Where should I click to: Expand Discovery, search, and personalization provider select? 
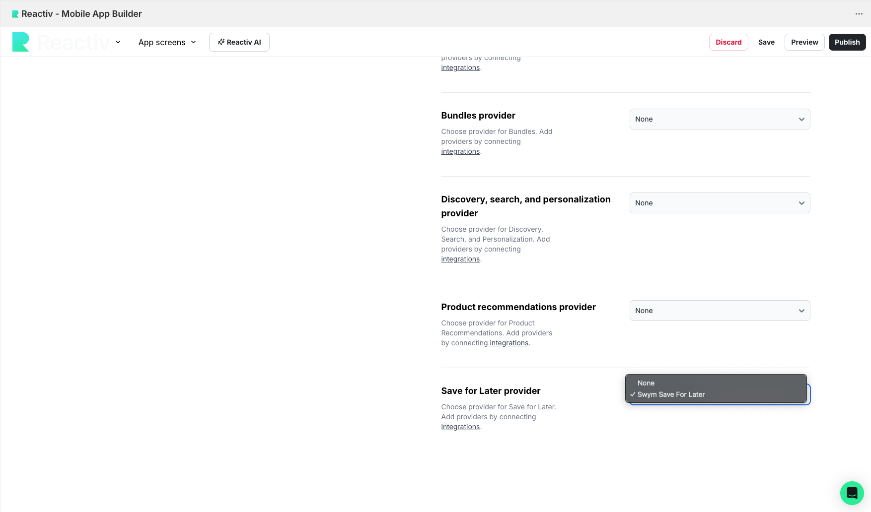[x=719, y=203]
